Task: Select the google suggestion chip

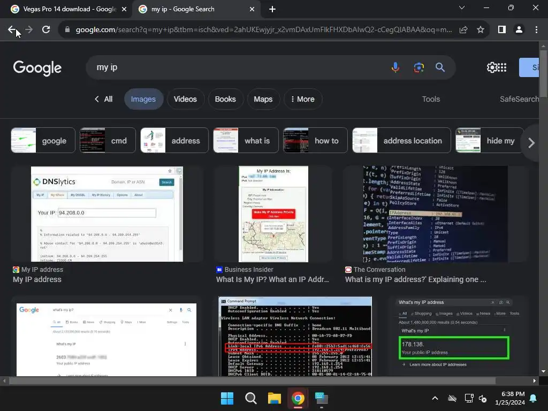Action: 43,141
